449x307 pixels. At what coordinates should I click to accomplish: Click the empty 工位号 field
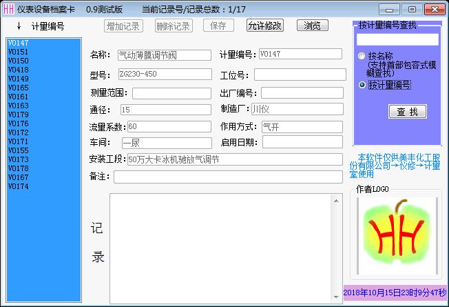click(300, 75)
